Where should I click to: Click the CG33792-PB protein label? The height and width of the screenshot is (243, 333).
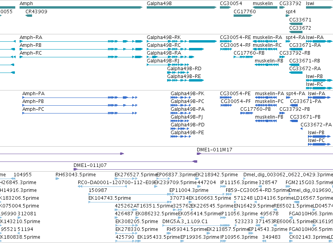[x=295, y=109]
